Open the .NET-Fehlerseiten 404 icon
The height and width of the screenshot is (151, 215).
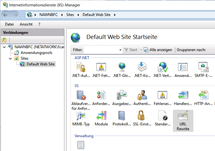[101, 67]
